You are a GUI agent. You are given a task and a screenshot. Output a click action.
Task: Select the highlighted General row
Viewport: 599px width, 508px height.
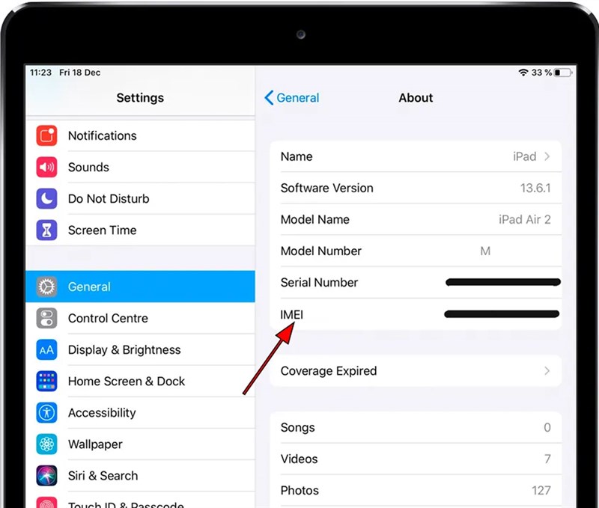click(140, 287)
